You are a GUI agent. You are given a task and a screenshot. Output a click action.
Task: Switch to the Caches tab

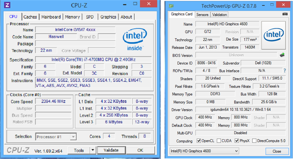pos(30,17)
